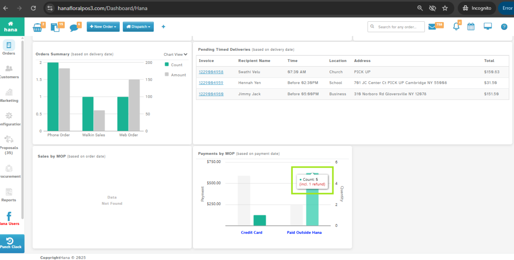Bookmark this page with star icon
The height and width of the screenshot is (260, 514).
click(445, 8)
